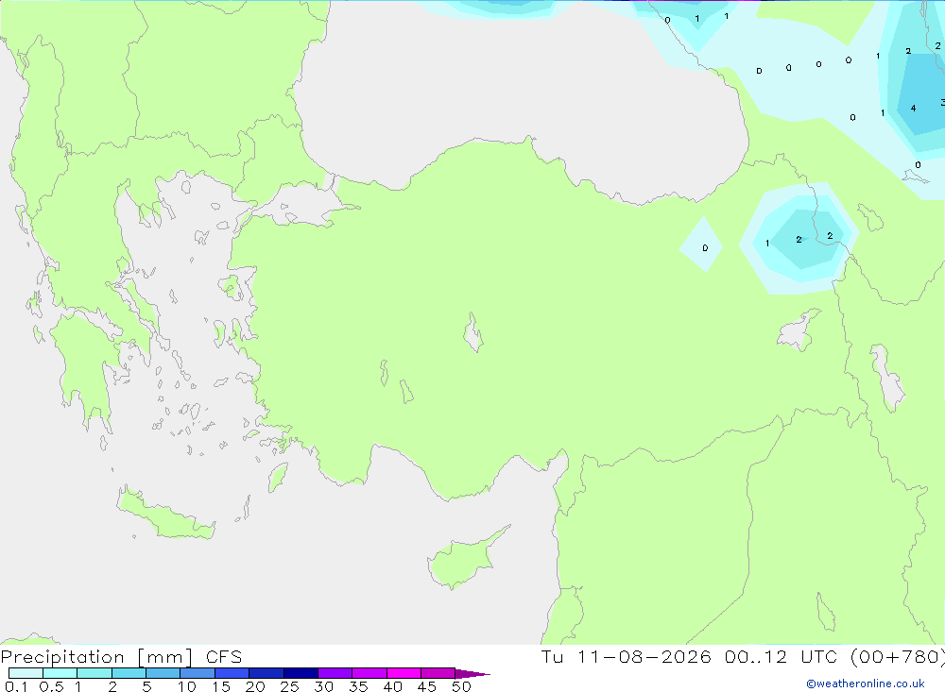Click the 'CFS' model label
Image resolution: width=945 pixels, height=692 pixels.
click(224, 657)
